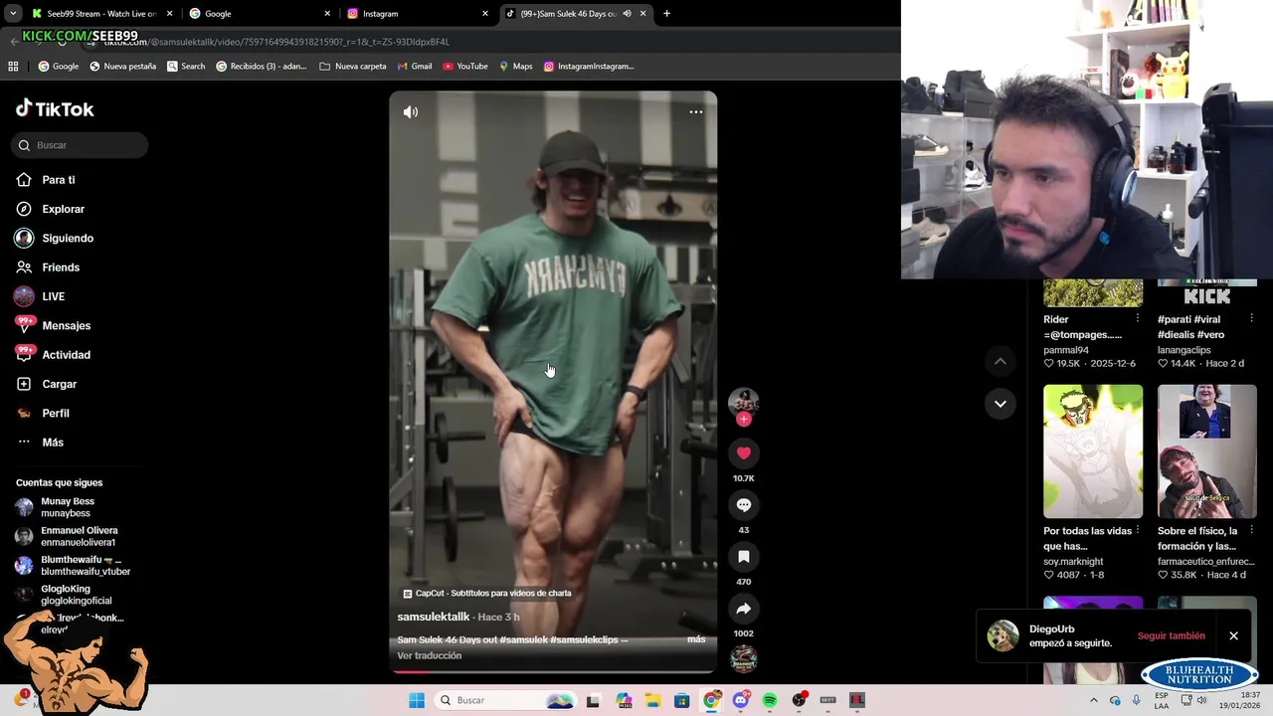Open samsulektallk profile name
Image resolution: width=1273 pixels, height=716 pixels.
pyautogui.click(x=433, y=617)
